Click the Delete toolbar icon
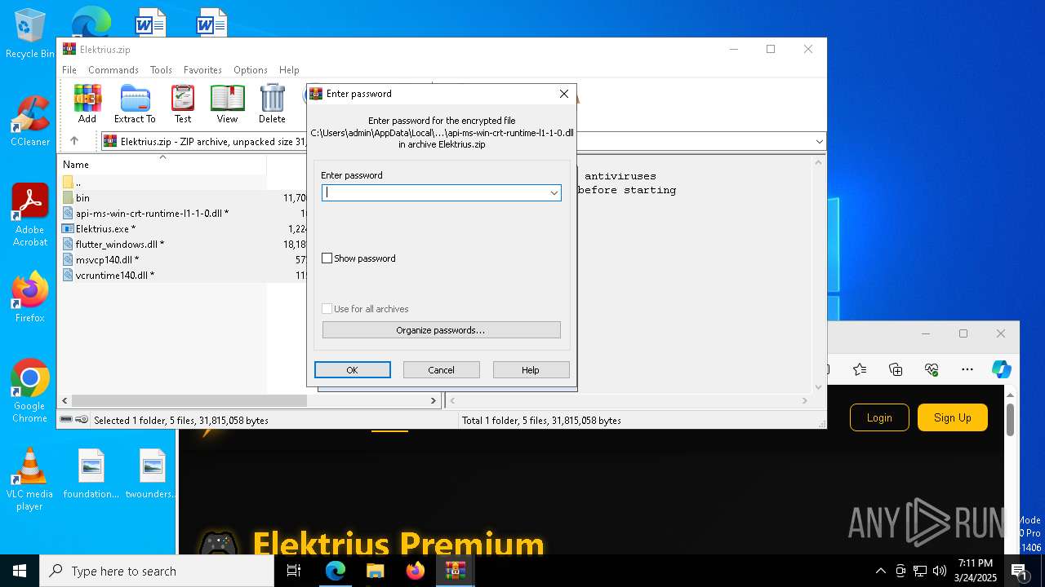Screen dimensions: 1045x587 [x=272, y=104]
